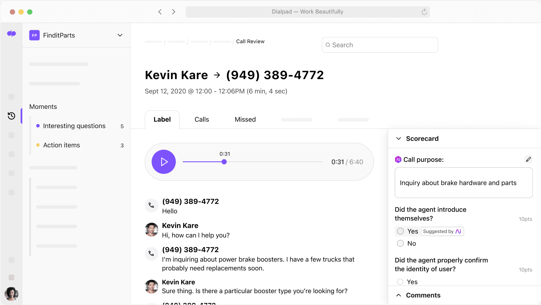Click the pencil to edit Call purpose
The height and width of the screenshot is (305, 541).
pyautogui.click(x=528, y=159)
